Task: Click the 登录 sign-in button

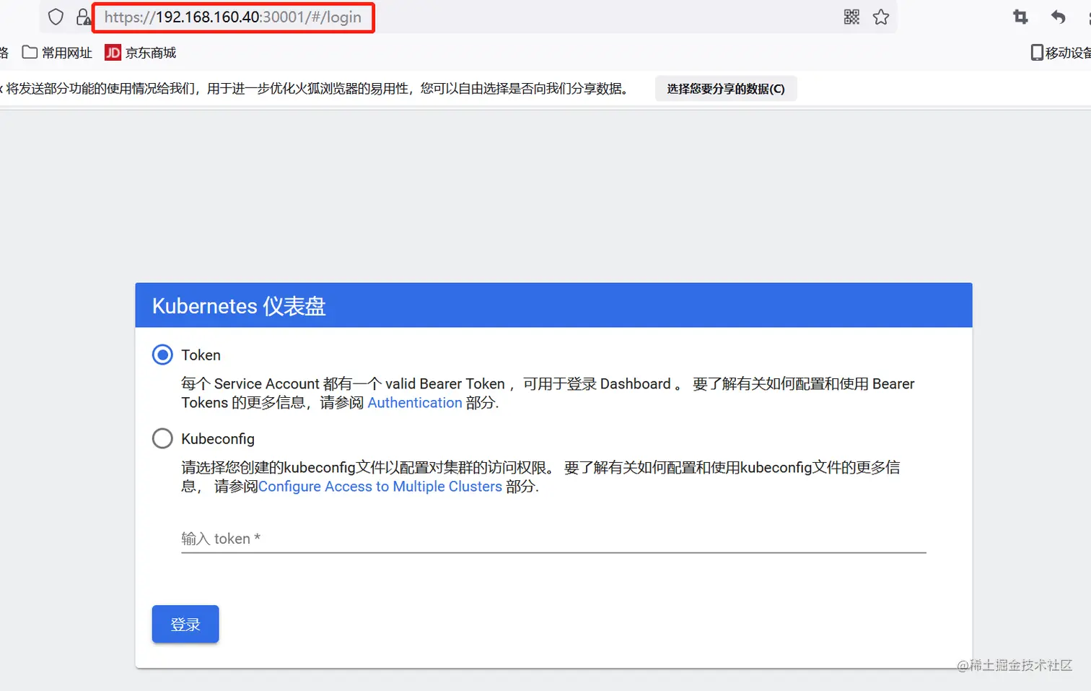Action: 185,624
